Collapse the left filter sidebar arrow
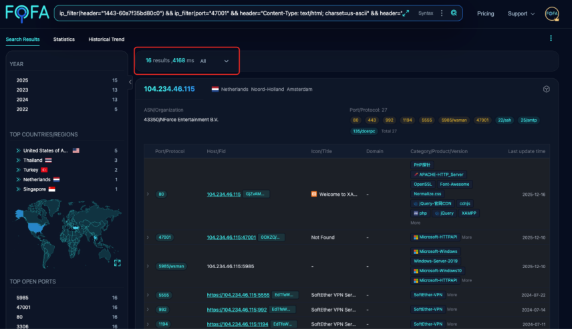Image resolution: width=572 pixels, height=329 pixels. click(131, 83)
